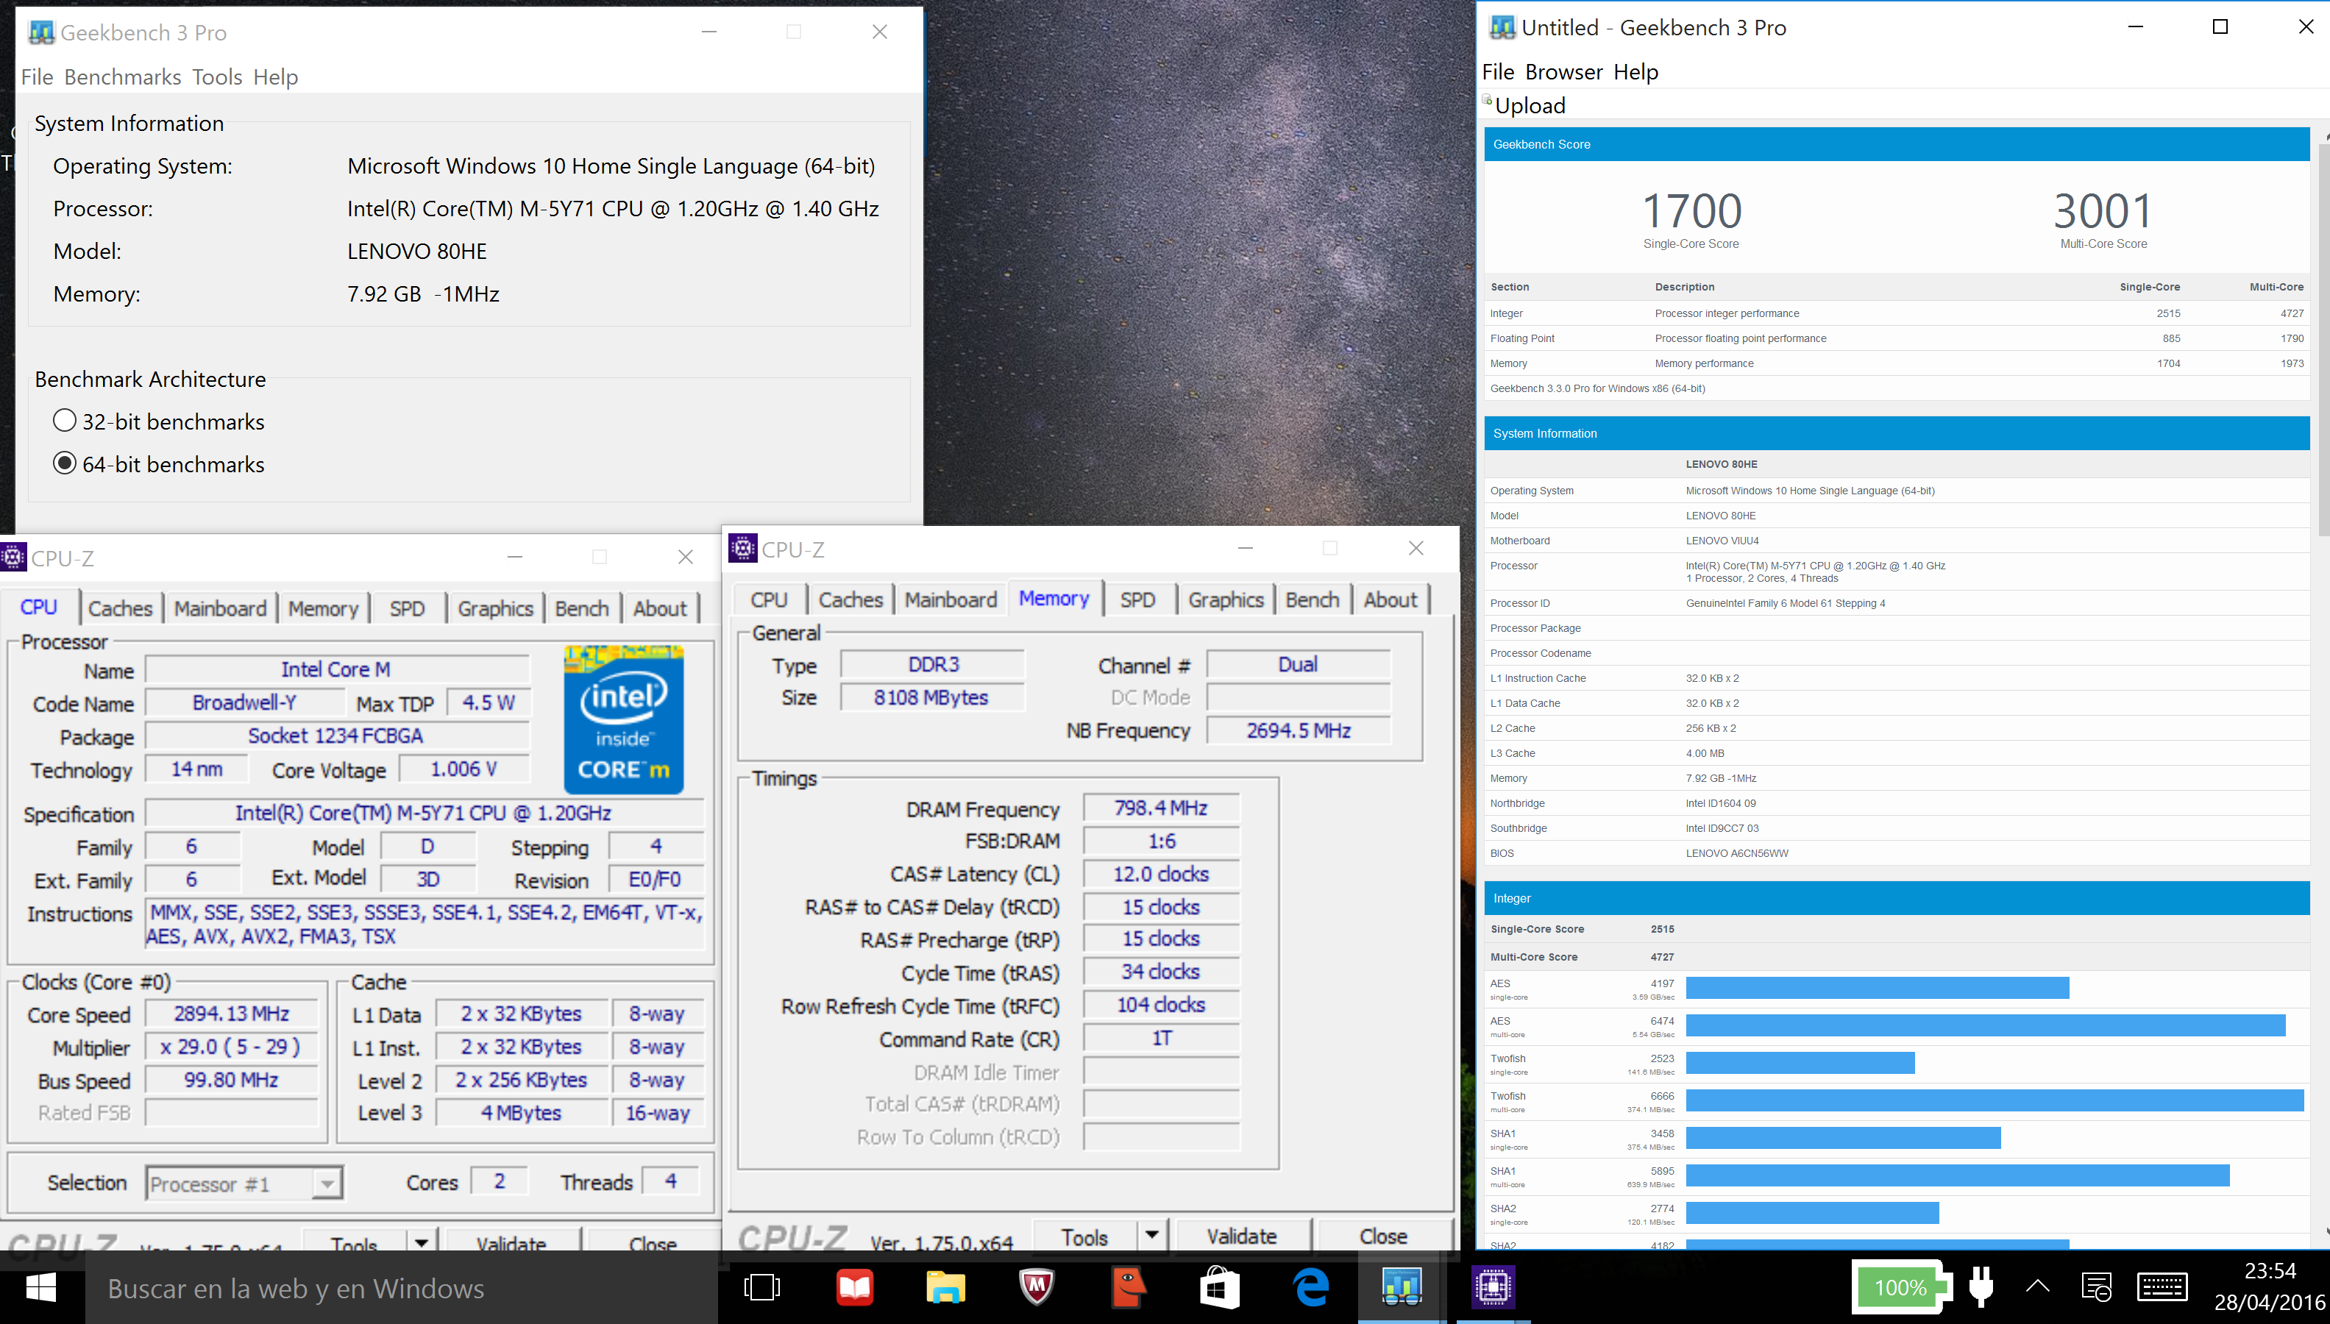Open Windows Store from the taskbar
2330x1324 pixels.
(1220, 1286)
